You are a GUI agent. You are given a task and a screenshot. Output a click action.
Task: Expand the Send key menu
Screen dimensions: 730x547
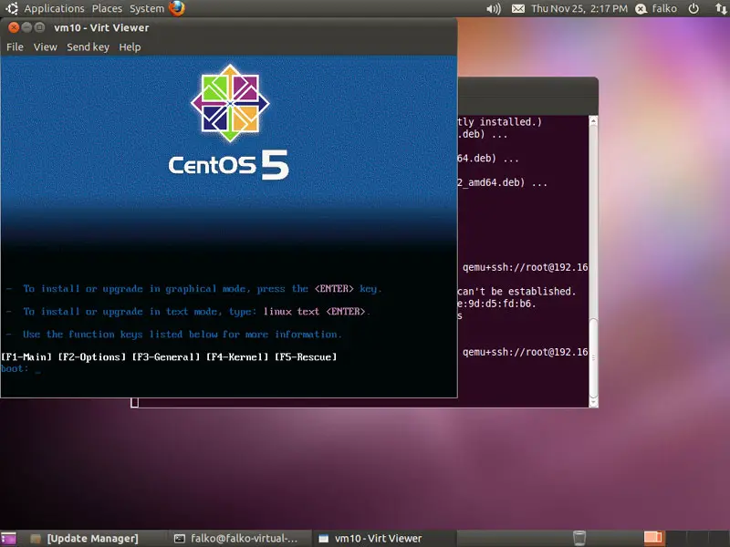[88, 46]
